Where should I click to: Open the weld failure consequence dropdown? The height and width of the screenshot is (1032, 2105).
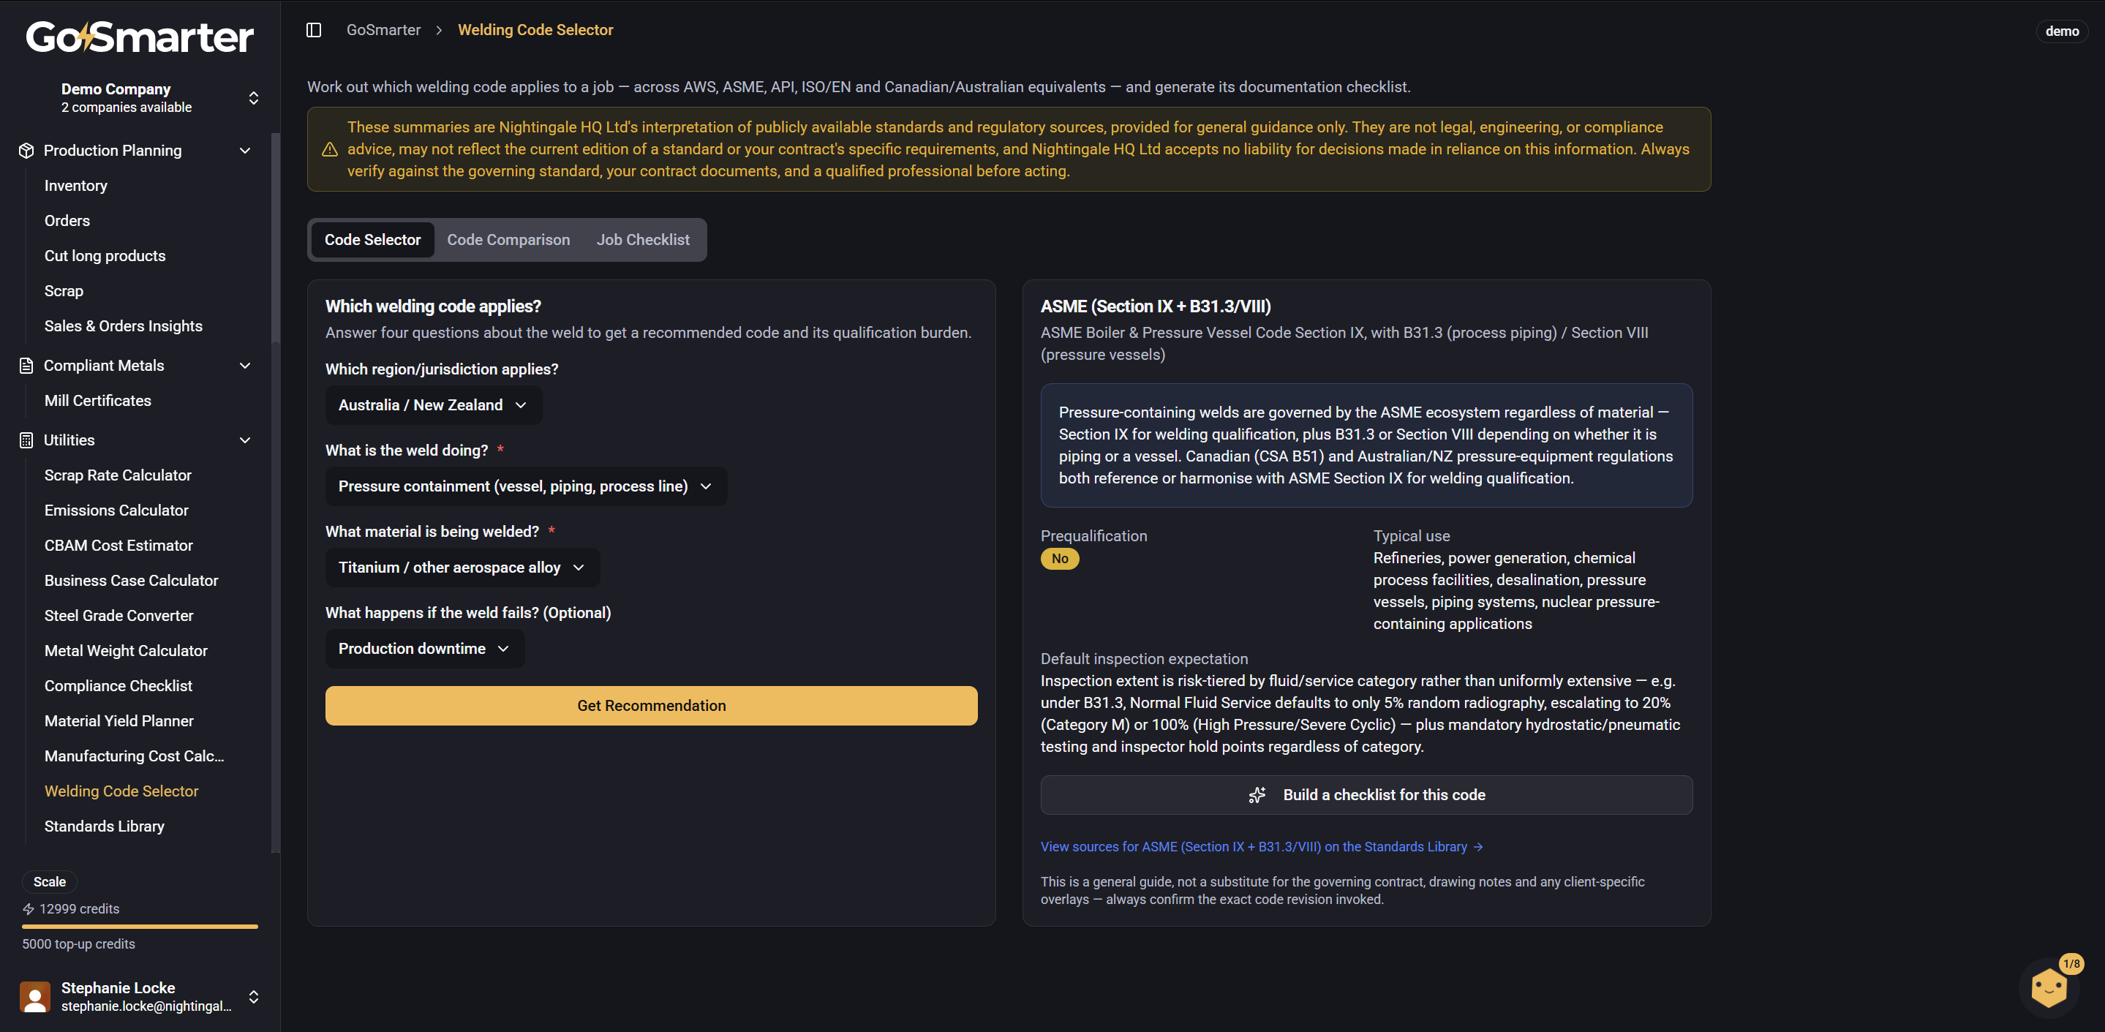(424, 648)
